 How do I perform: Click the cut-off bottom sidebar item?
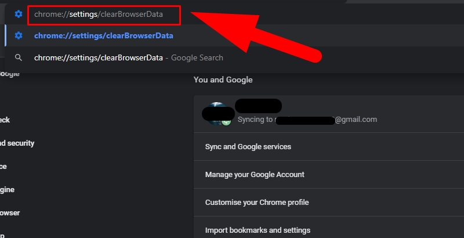click(x=2, y=235)
